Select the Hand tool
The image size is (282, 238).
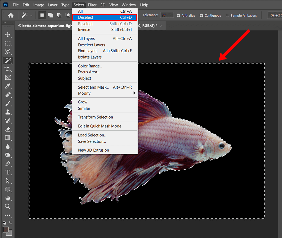7,198
